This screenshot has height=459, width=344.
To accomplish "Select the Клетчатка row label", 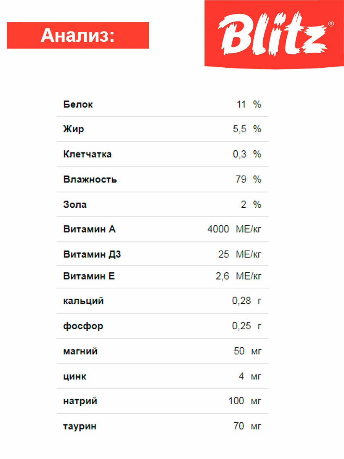I will click(x=88, y=155).
